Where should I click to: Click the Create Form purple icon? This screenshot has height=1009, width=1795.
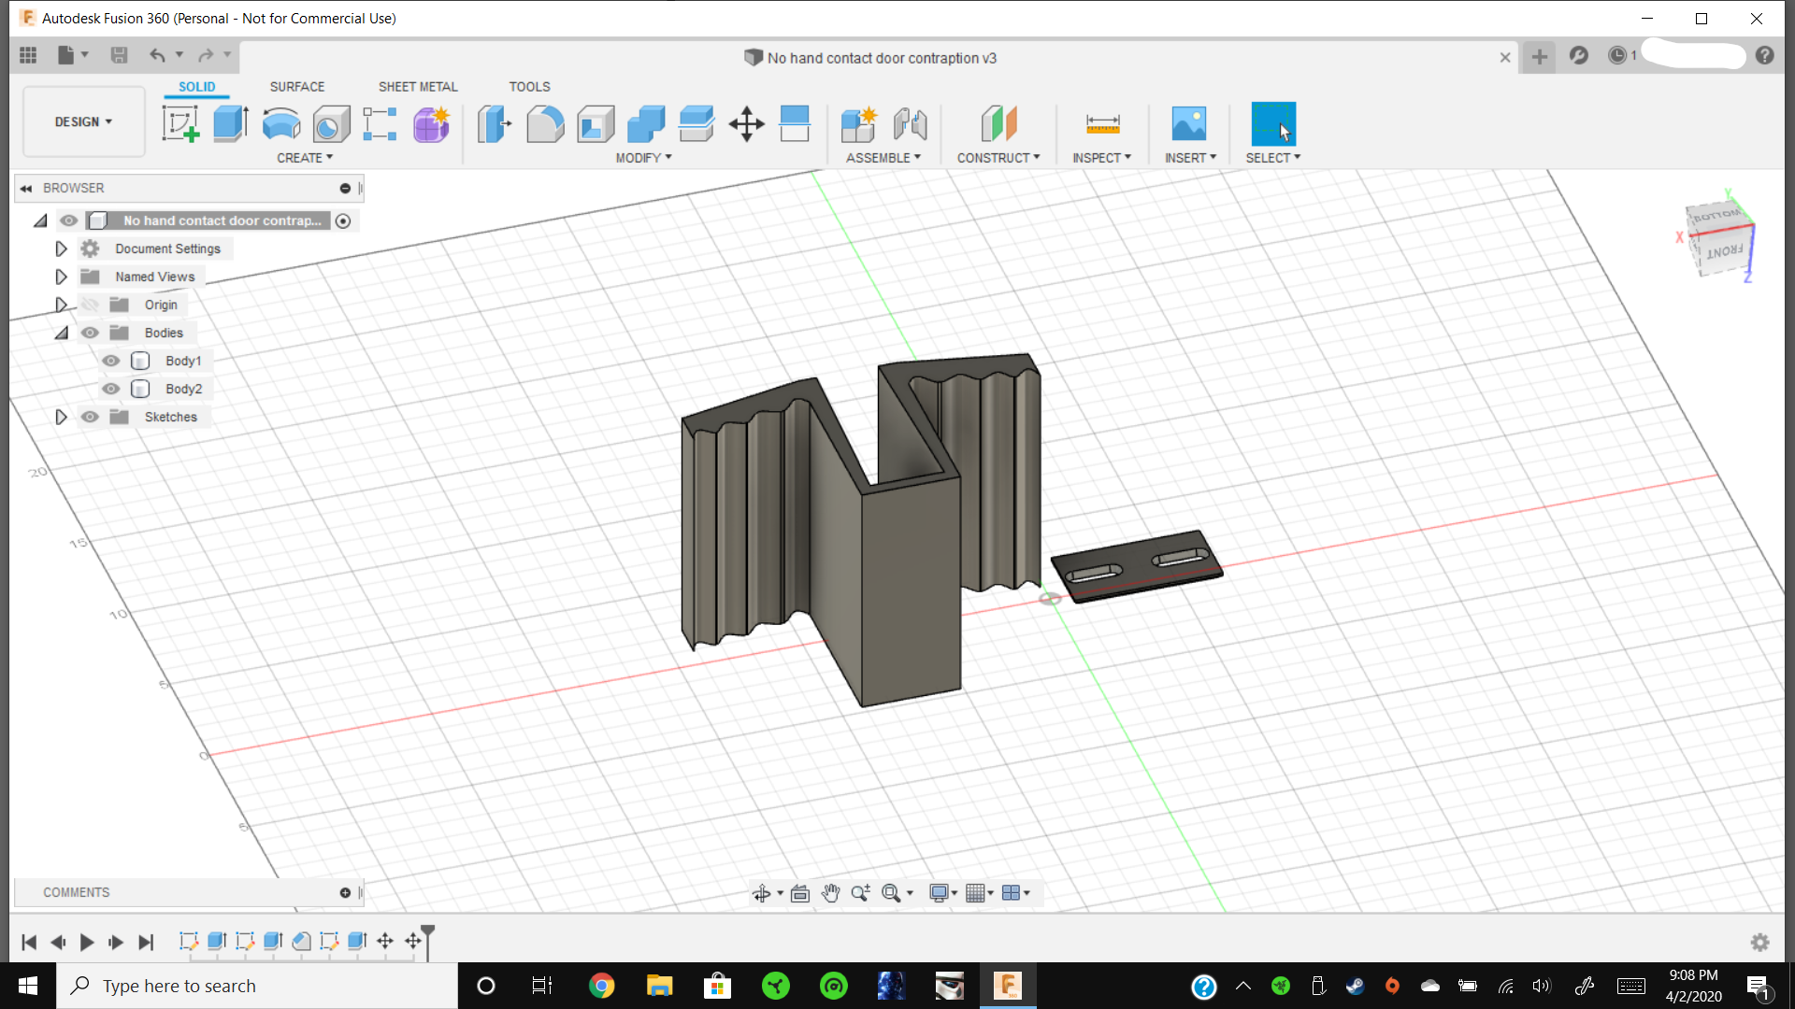[x=431, y=123]
